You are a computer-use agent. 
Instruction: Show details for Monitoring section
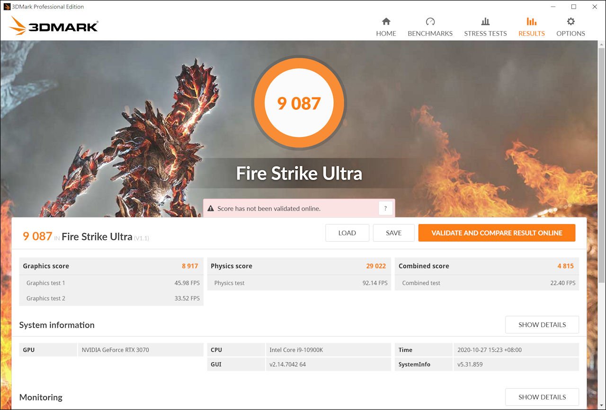point(542,397)
